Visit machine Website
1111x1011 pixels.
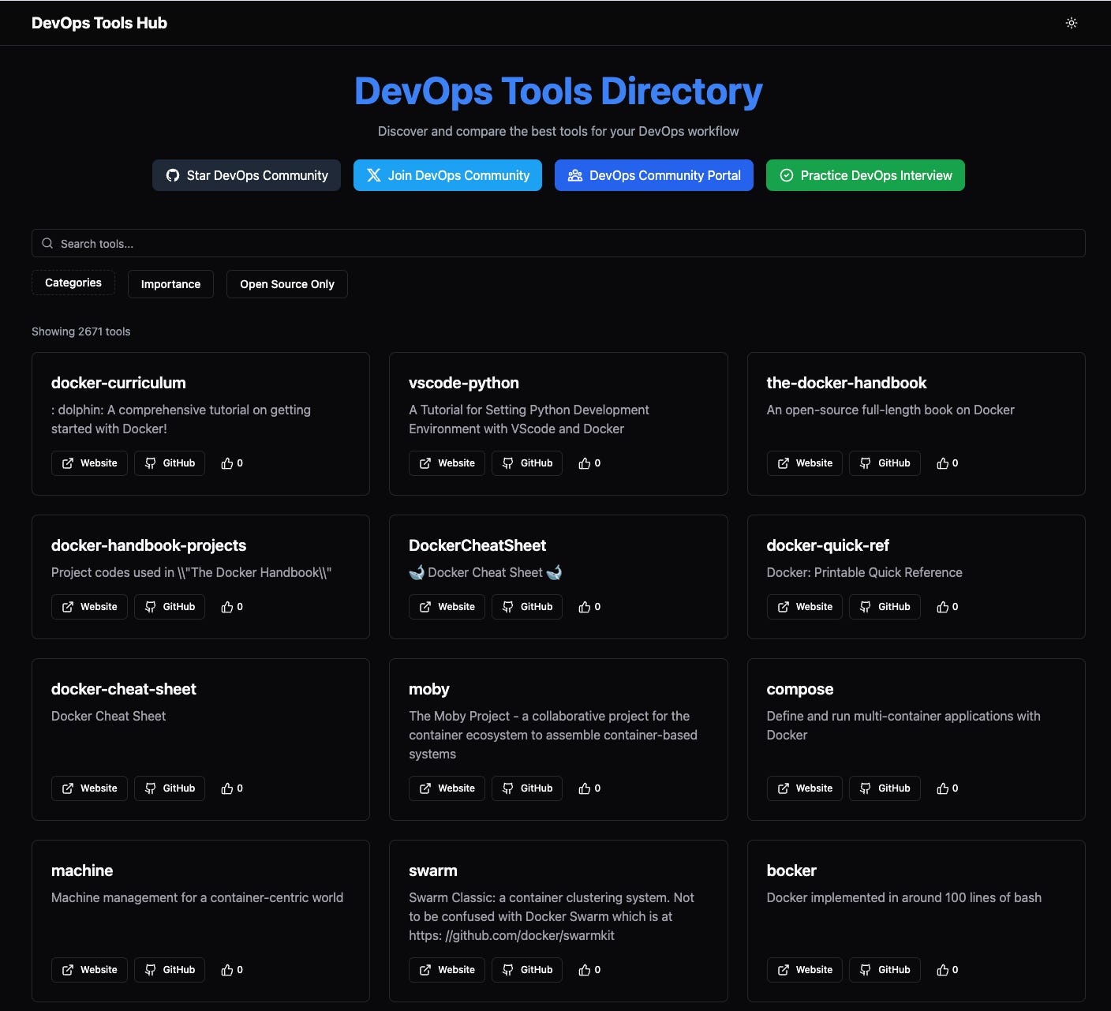[x=89, y=970]
